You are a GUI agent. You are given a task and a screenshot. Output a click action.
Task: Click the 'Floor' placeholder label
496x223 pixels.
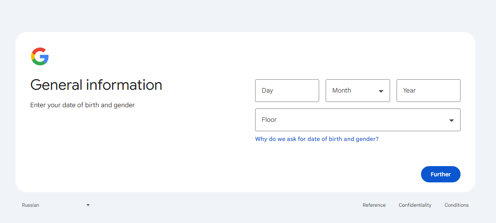pos(269,120)
